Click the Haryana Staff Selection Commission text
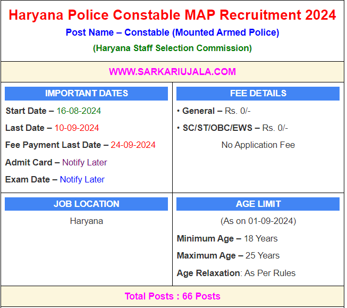 [x=172, y=48]
